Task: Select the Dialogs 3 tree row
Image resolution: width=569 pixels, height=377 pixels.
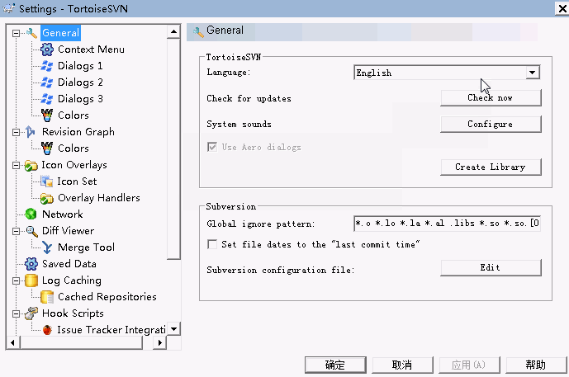Action: pos(80,99)
